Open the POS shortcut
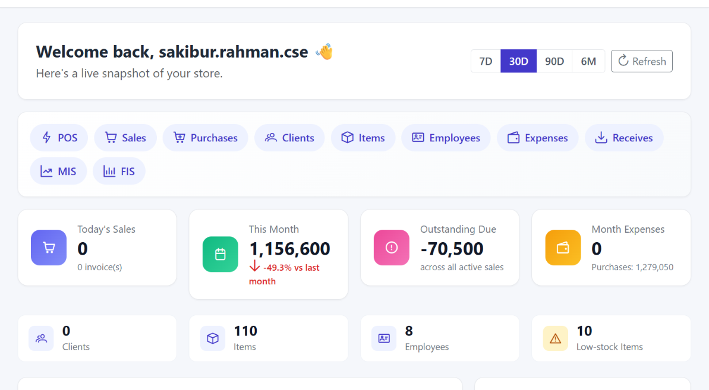The image size is (709, 390). [x=59, y=138]
